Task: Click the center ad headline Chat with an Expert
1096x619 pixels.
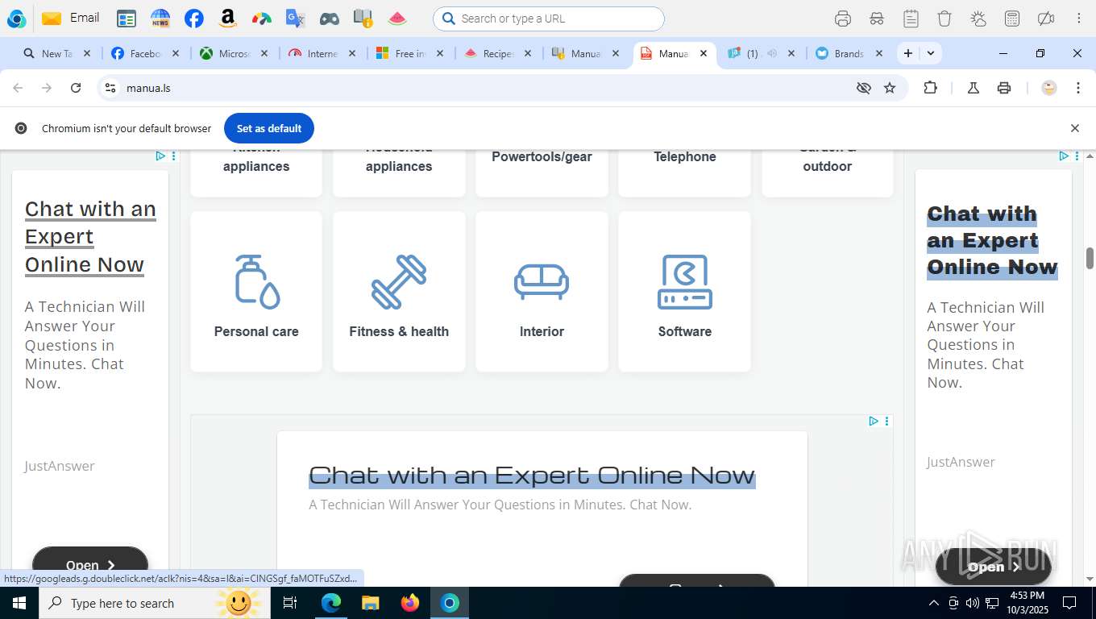Action: 532,475
